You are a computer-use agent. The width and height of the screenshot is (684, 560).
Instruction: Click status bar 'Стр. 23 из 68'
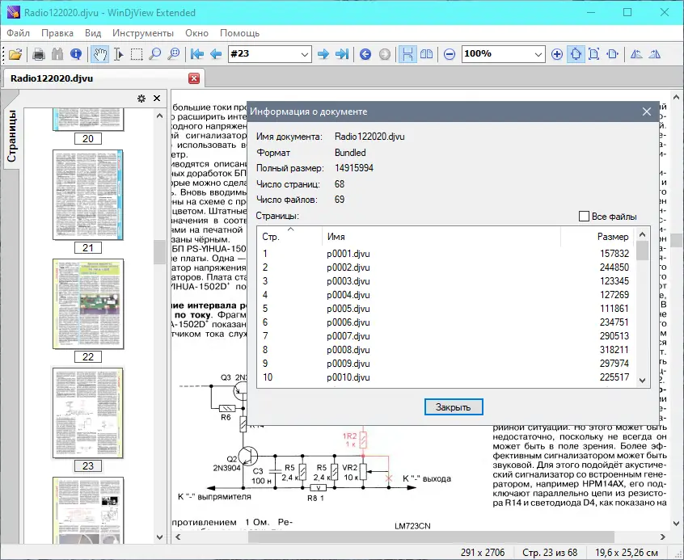point(550,553)
